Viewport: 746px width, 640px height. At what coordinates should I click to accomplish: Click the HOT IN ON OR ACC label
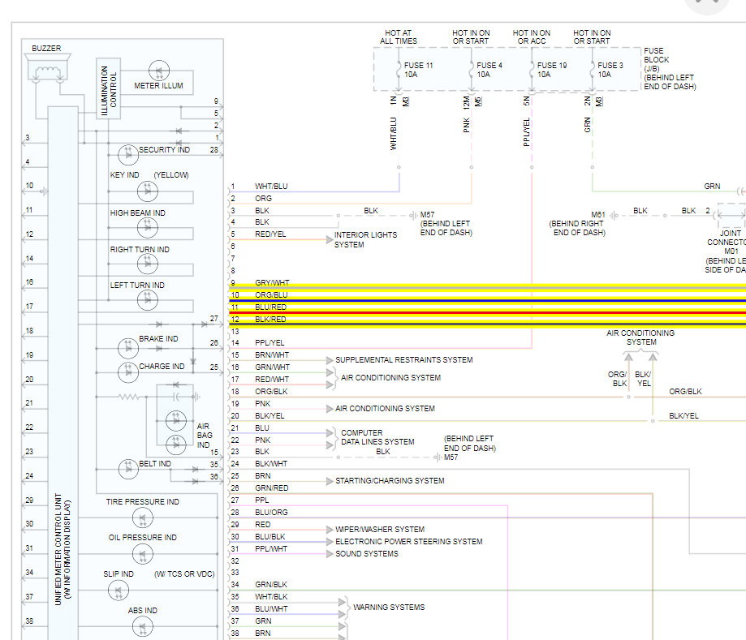tap(532, 37)
